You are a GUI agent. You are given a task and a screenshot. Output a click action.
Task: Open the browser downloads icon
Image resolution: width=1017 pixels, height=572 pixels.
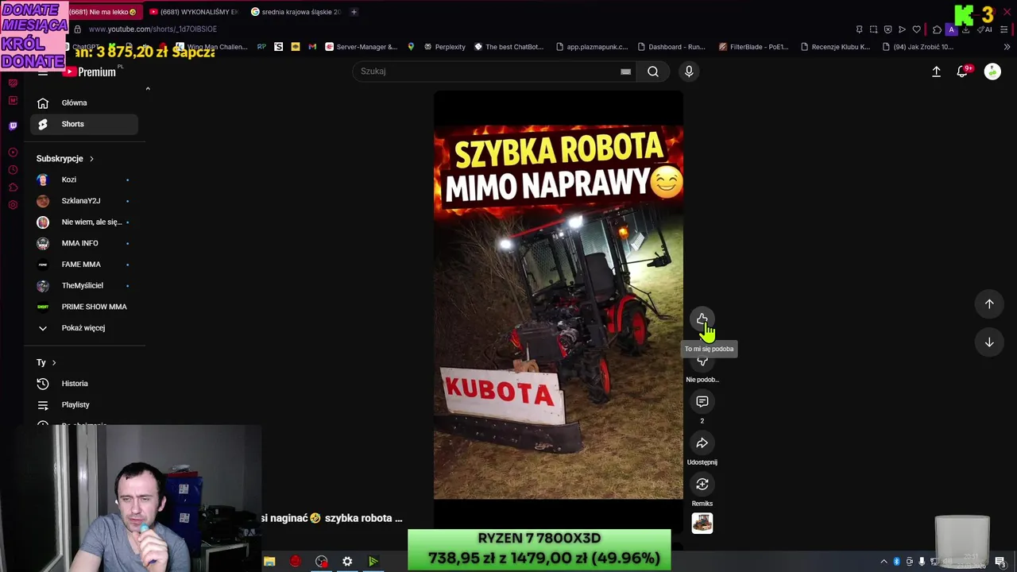[965, 29]
